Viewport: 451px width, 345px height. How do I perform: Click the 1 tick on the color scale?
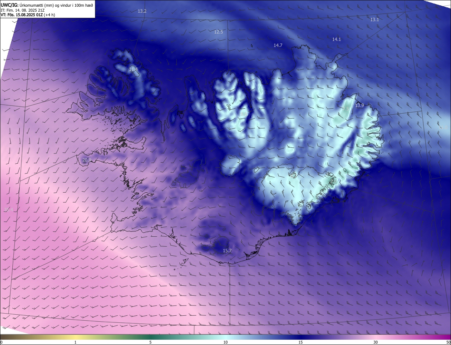click(75, 343)
